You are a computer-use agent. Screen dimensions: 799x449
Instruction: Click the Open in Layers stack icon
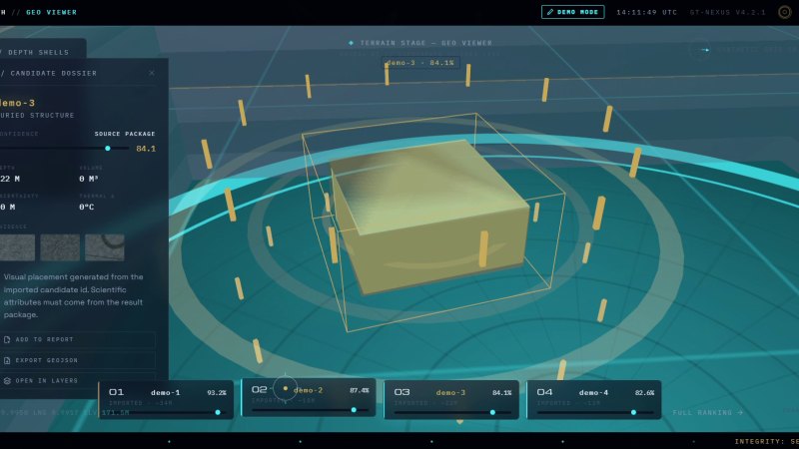click(7, 381)
